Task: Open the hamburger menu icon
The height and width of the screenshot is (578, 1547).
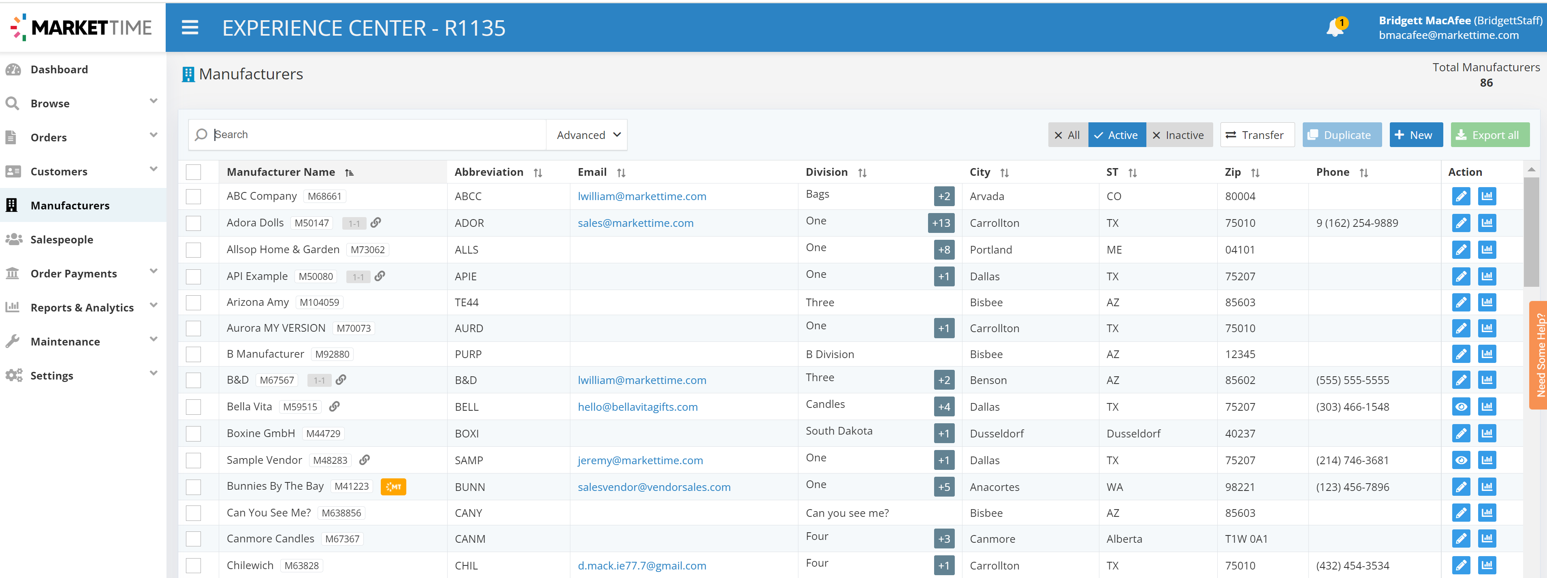Action: point(190,28)
